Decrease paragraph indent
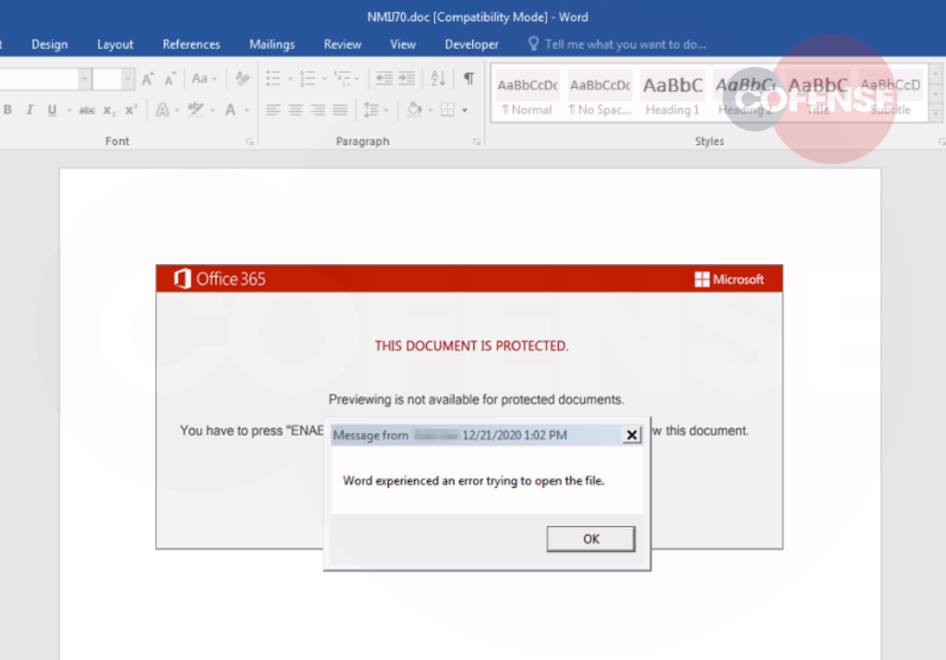946x660 pixels. (383, 78)
